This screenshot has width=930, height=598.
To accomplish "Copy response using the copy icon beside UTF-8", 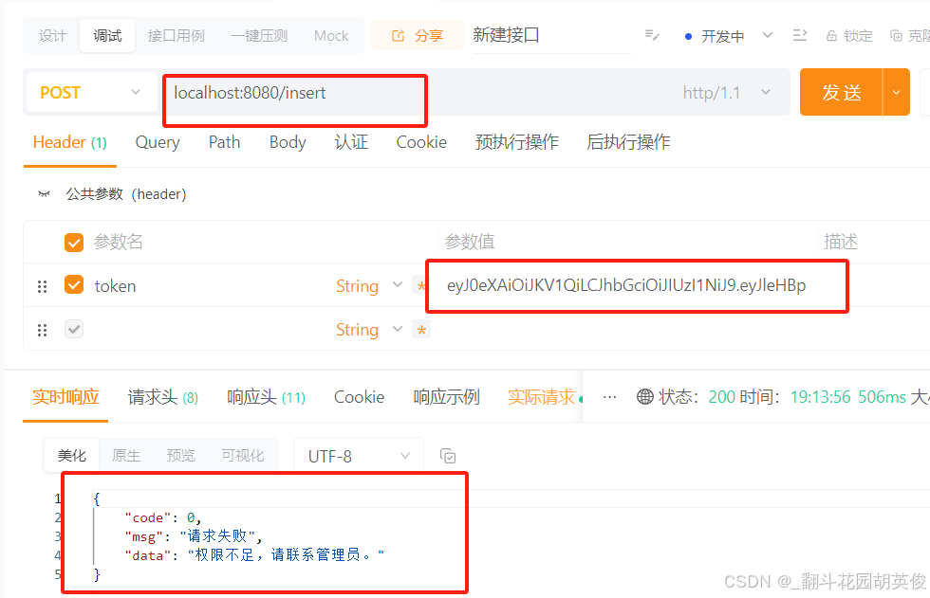I will pos(448,456).
